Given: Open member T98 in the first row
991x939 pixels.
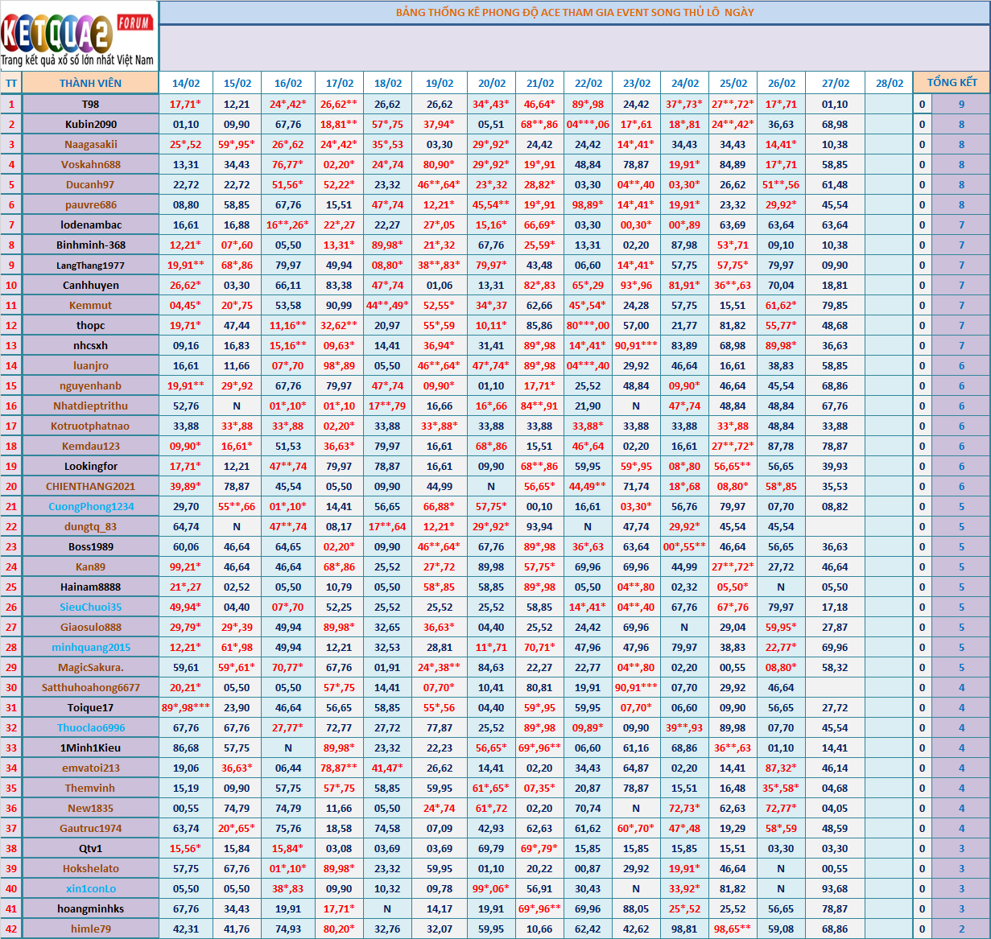Looking at the screenshot, I should (90, 104).
